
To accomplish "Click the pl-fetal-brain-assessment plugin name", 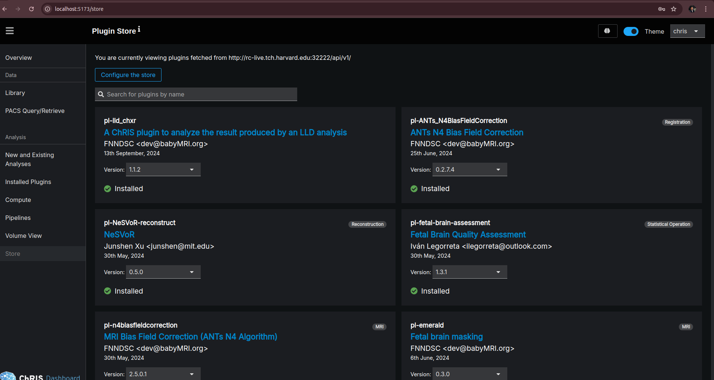I will click(450, 223).
